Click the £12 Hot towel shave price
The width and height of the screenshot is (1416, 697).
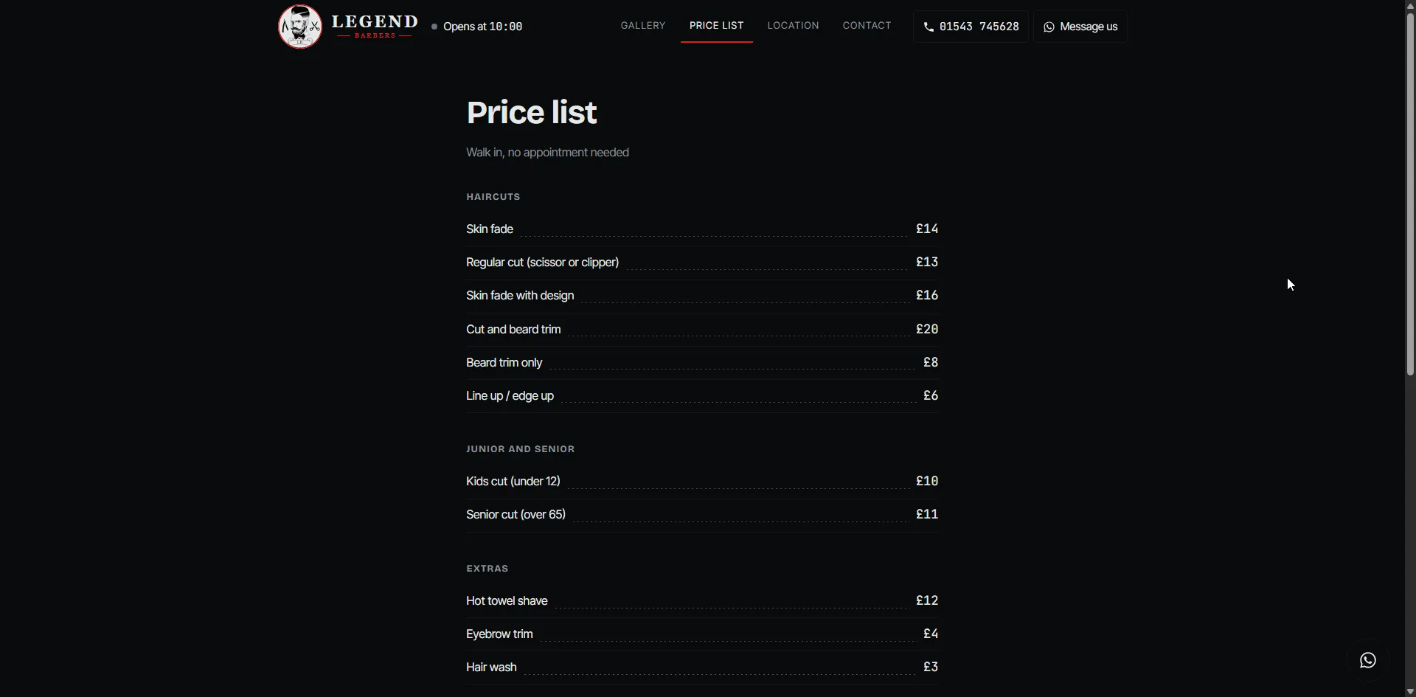[x=927, y=601]
